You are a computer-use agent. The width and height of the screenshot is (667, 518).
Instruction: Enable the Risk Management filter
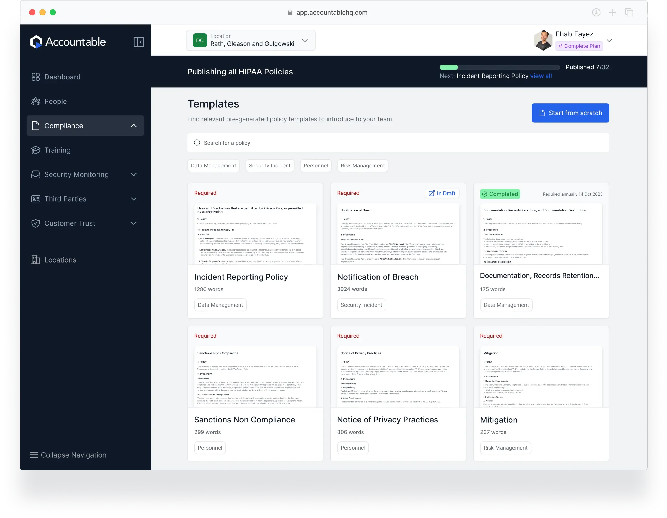tap(363, 165)
